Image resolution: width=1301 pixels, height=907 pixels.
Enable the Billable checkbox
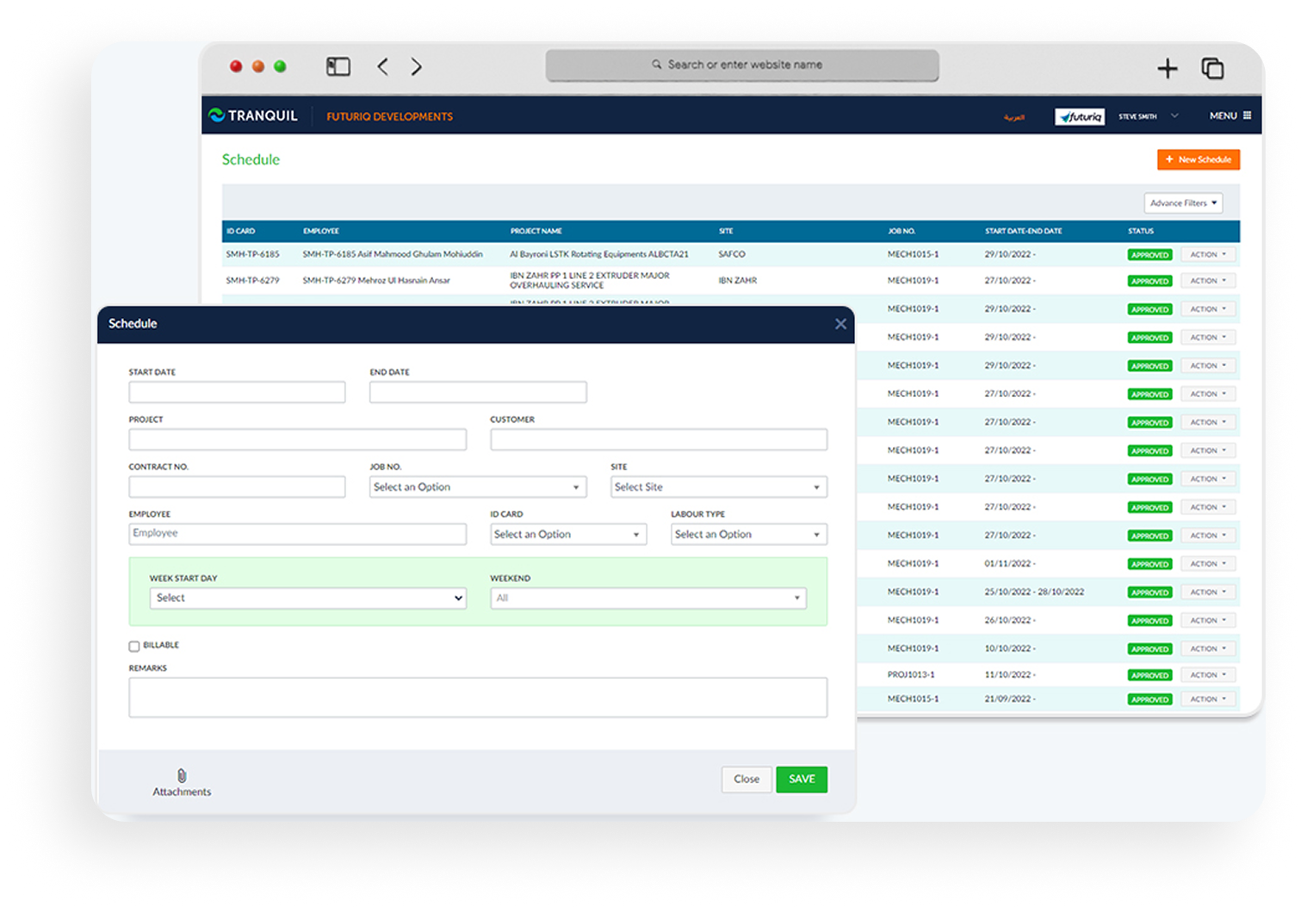tap(134, 646)
